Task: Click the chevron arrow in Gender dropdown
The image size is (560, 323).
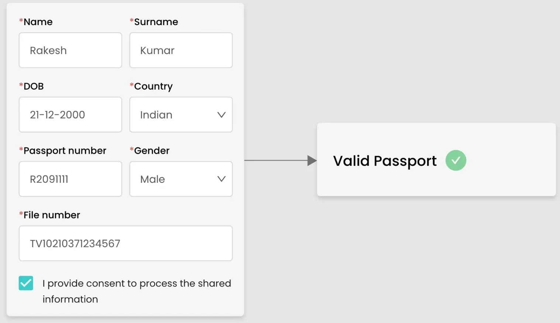Action: click(221, 179)
